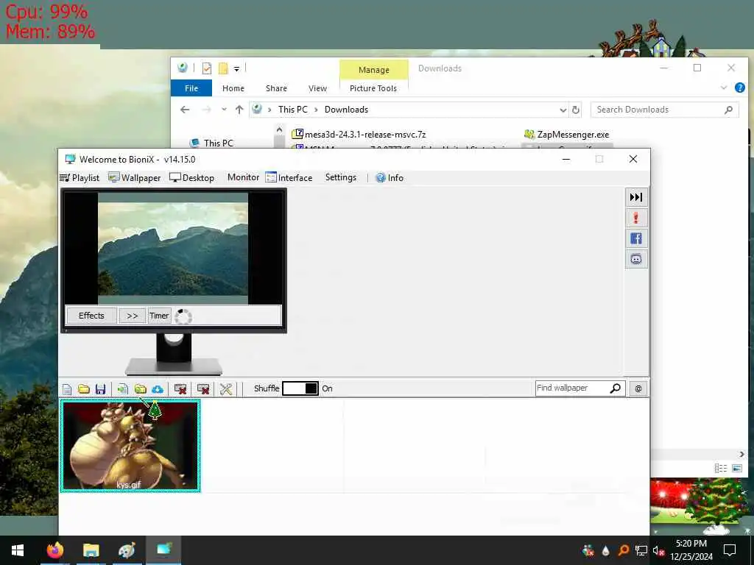
Task: Click the red exclamation mark icon in BioniX
Action: click(635, 218)
